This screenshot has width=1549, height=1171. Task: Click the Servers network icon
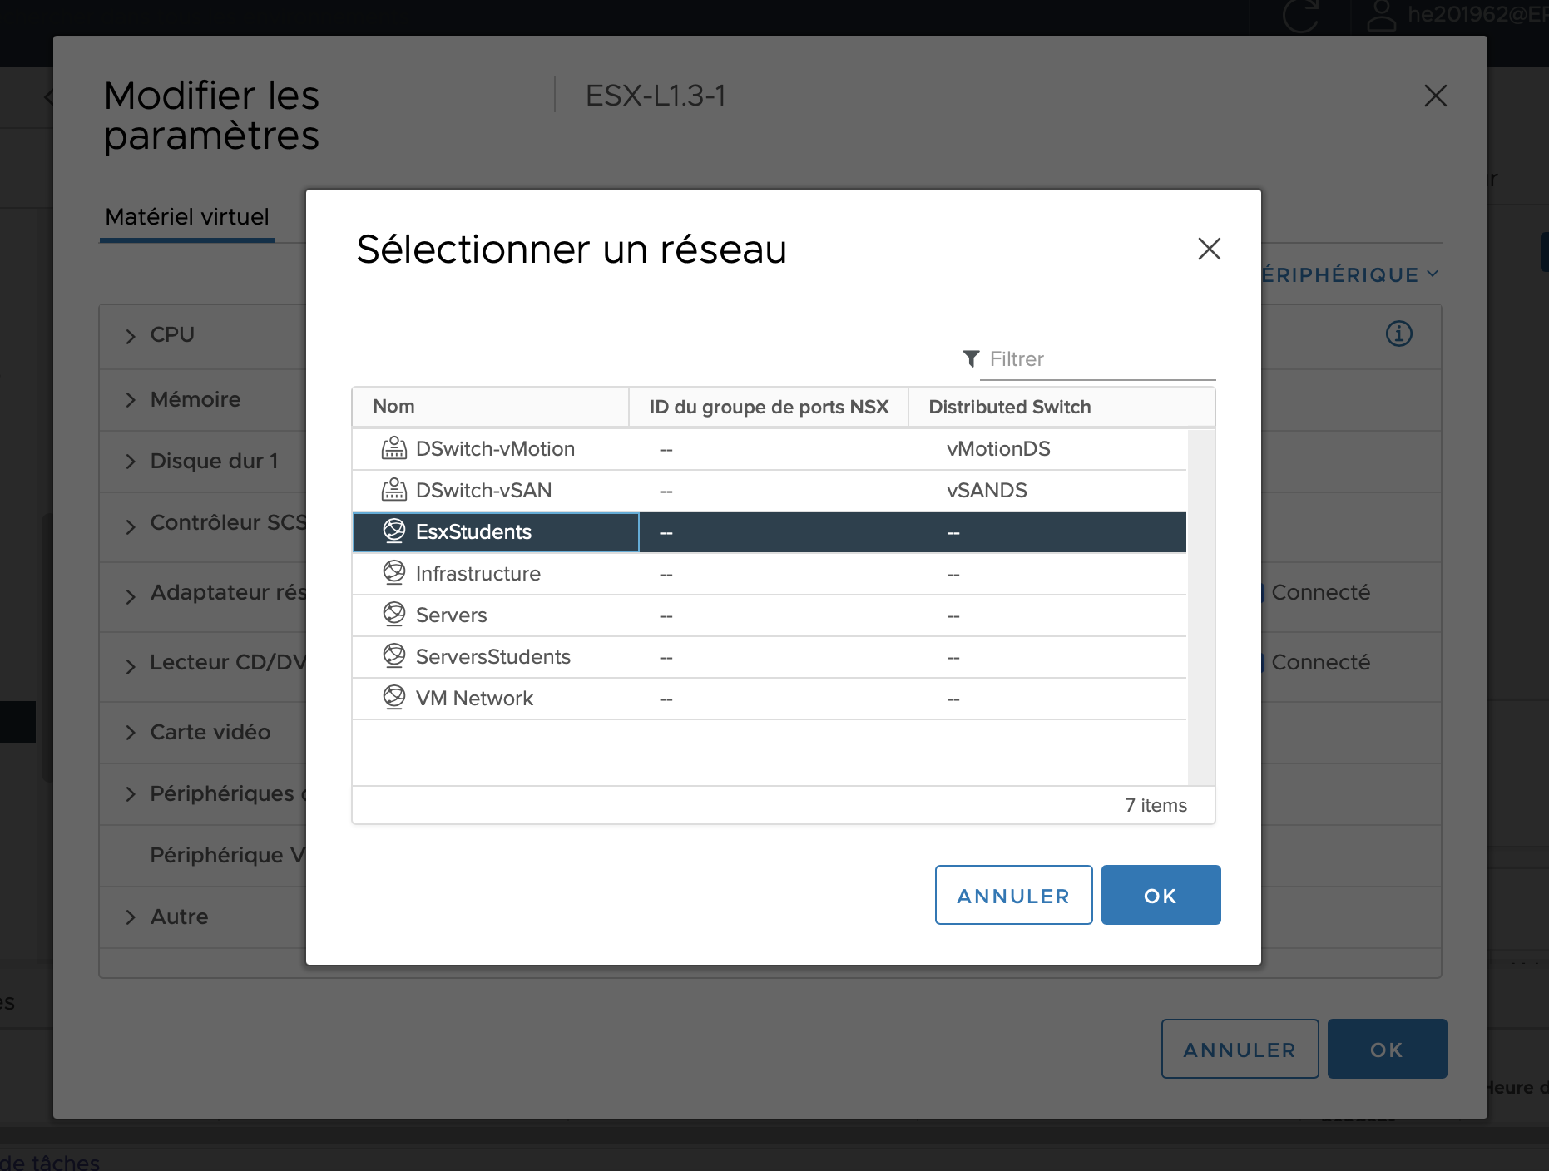coord(393,614)
